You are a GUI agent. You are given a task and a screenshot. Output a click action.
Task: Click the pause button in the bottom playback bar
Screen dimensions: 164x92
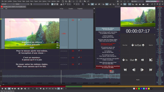(x=9, y=89)
